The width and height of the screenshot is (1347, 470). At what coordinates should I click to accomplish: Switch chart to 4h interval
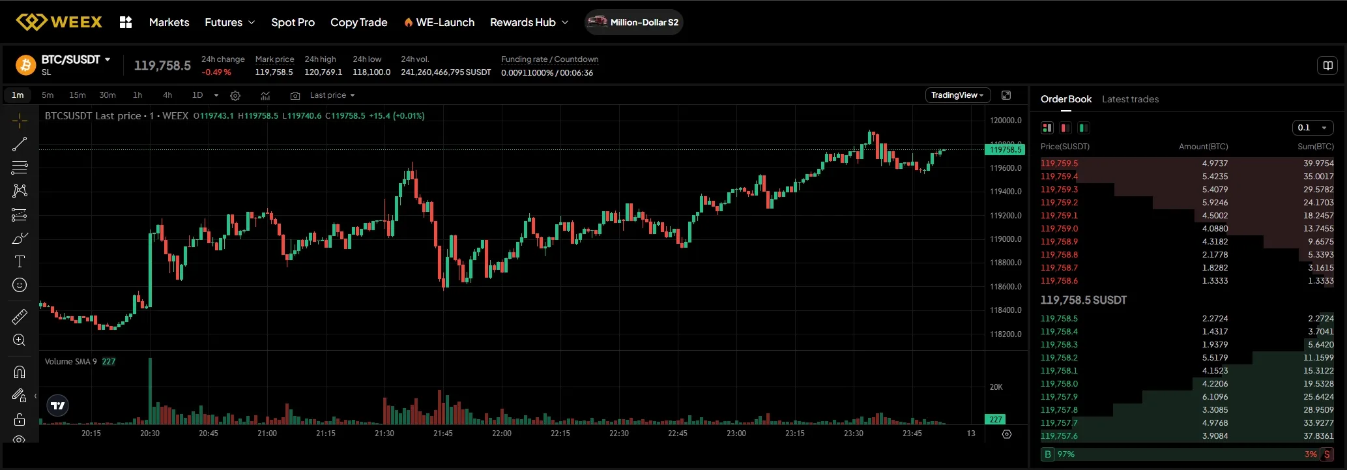pos(167,95)
